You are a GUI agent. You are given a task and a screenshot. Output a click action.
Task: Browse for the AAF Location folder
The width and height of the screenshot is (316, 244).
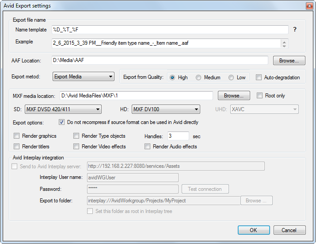289,61
